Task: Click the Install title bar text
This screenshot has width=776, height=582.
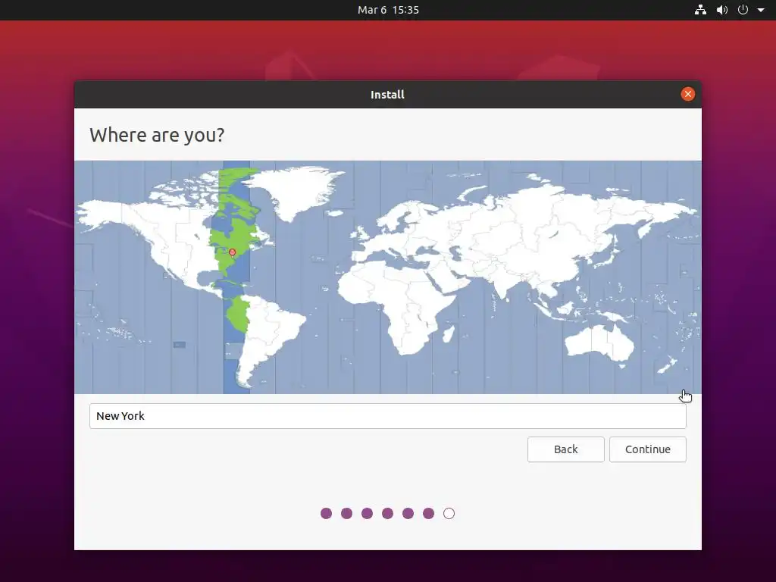Action: coord(387,95)
